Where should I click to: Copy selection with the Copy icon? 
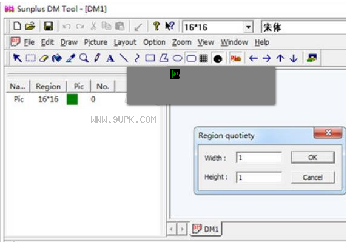106,26
